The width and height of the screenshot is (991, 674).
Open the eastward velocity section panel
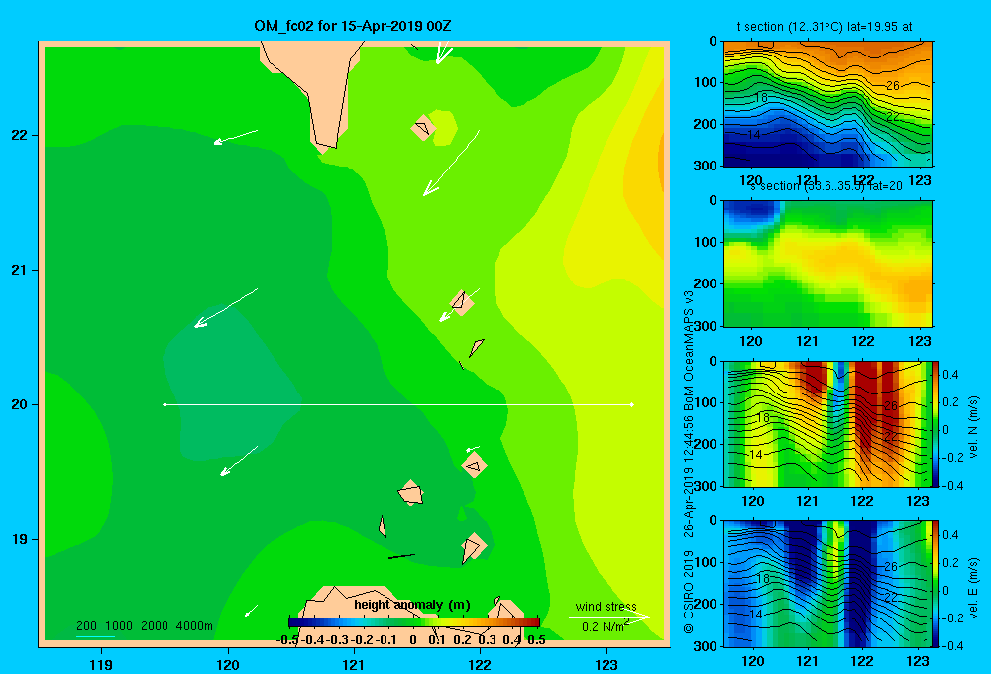coord(827,584)
